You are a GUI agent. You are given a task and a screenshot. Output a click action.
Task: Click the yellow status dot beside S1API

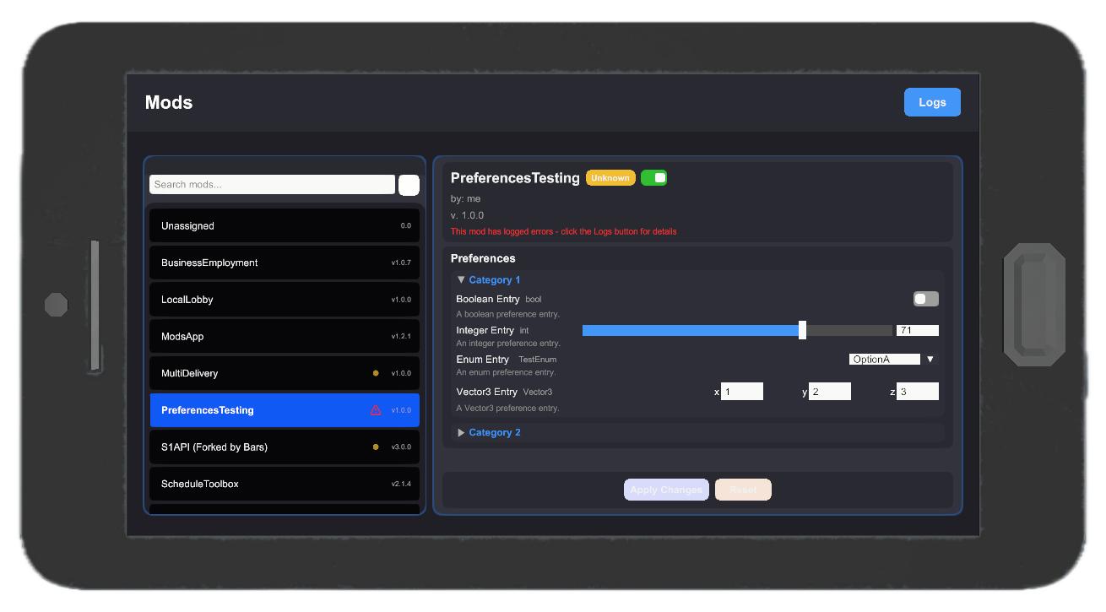tap(377, 447)
